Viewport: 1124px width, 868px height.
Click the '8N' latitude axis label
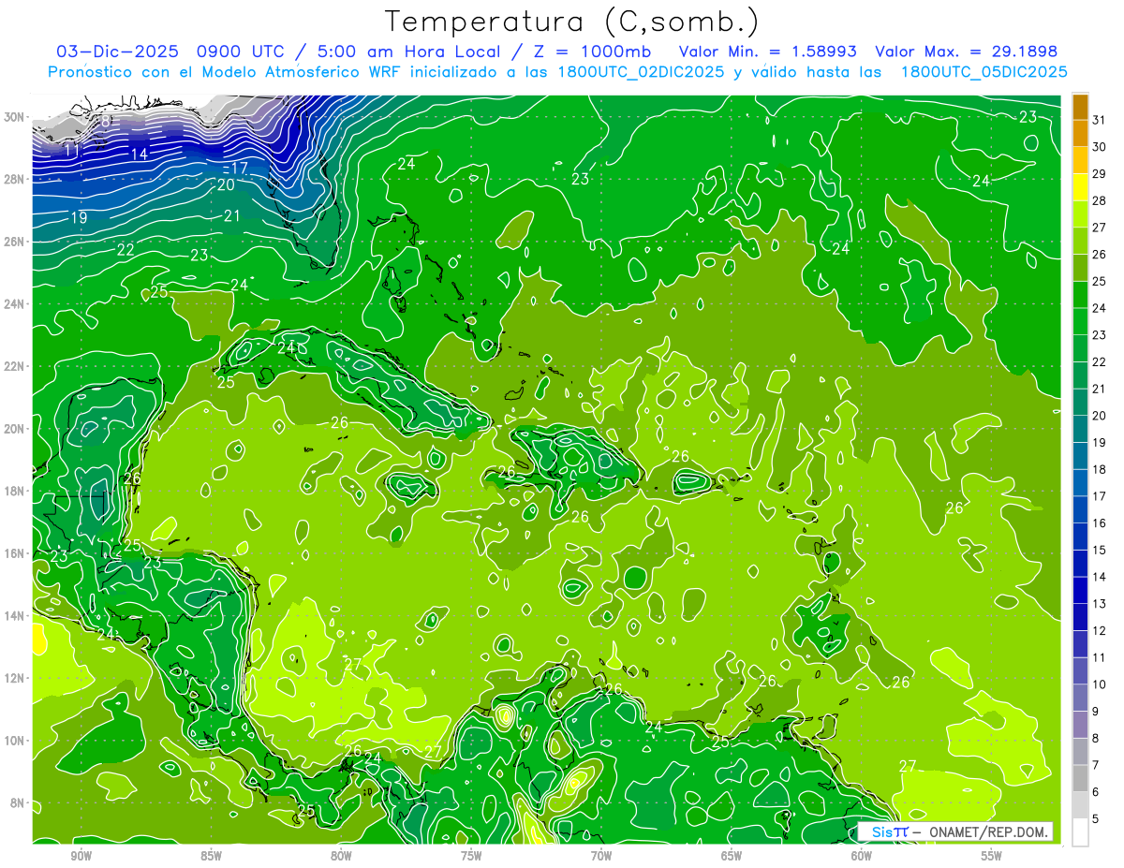coord(18,803)
